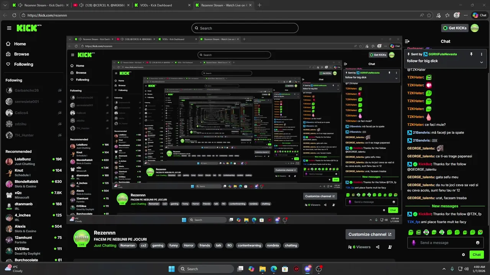Open a new browser tab

(x=260, y=5)
